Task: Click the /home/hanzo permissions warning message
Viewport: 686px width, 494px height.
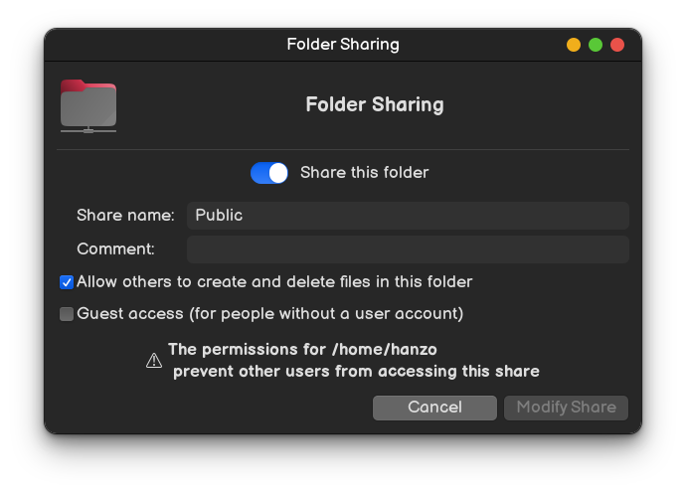Action: [354, 360]
